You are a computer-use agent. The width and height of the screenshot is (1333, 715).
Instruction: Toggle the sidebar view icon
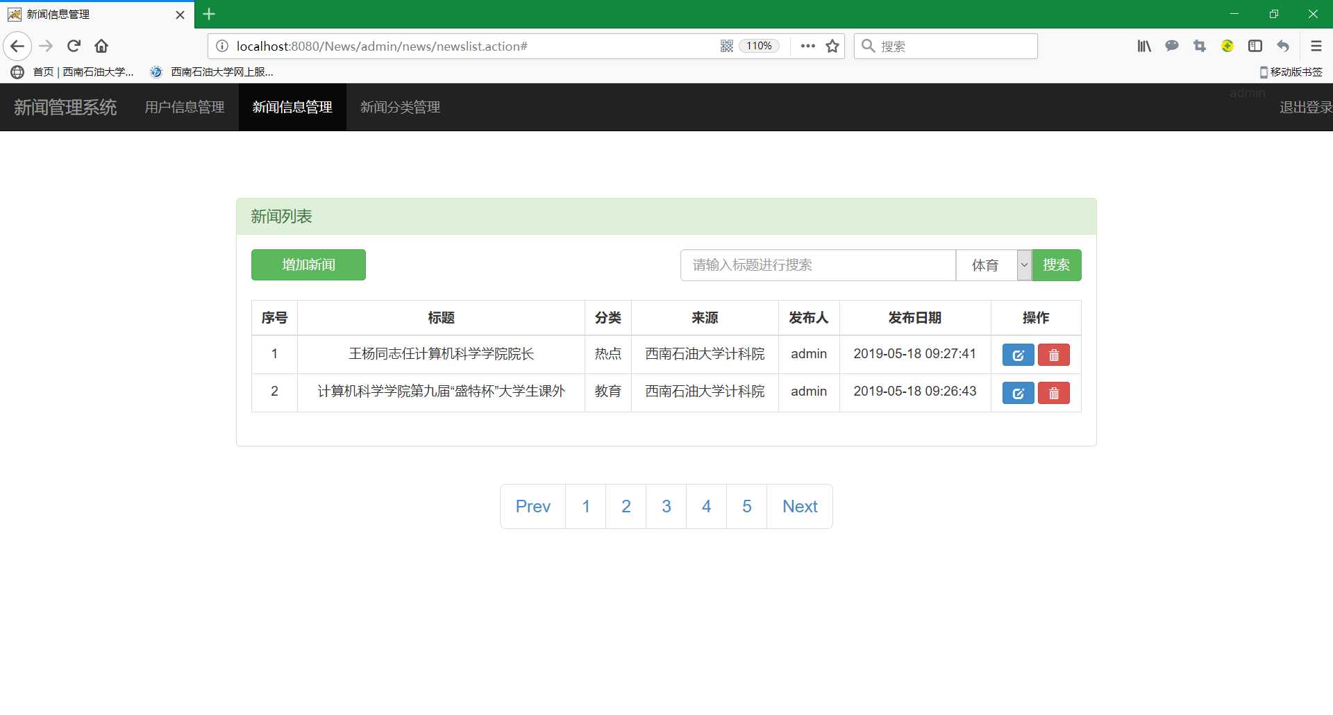pyautogui.click(x=1255, y=47)
